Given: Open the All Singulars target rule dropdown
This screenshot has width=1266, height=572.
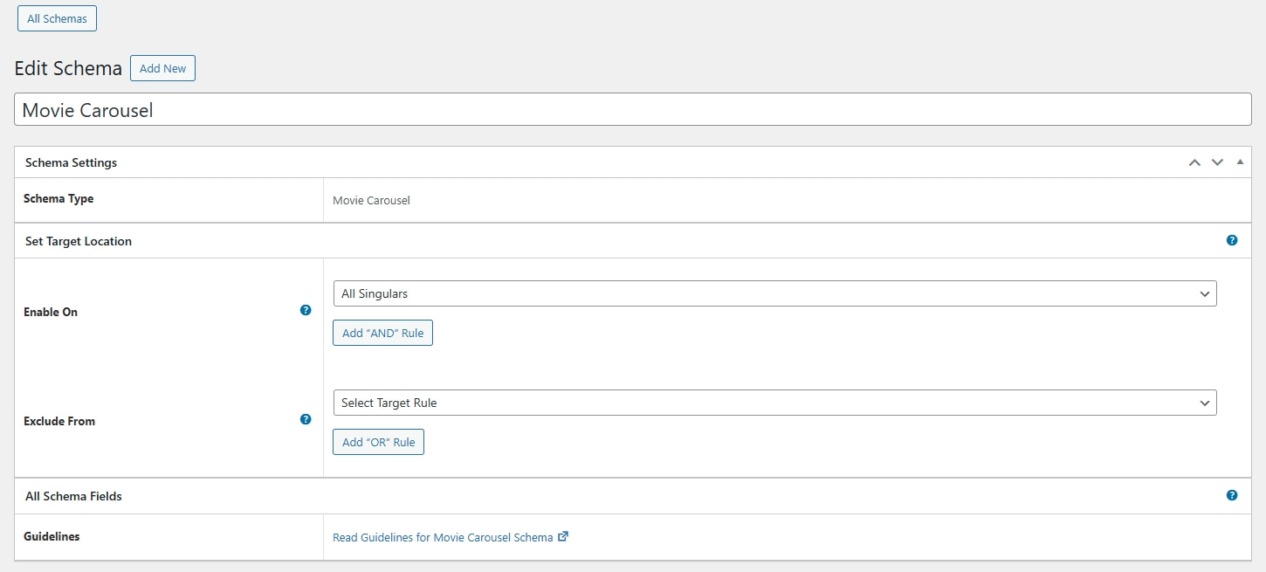Looking at the screenshot, I should (x=774, y=293).
